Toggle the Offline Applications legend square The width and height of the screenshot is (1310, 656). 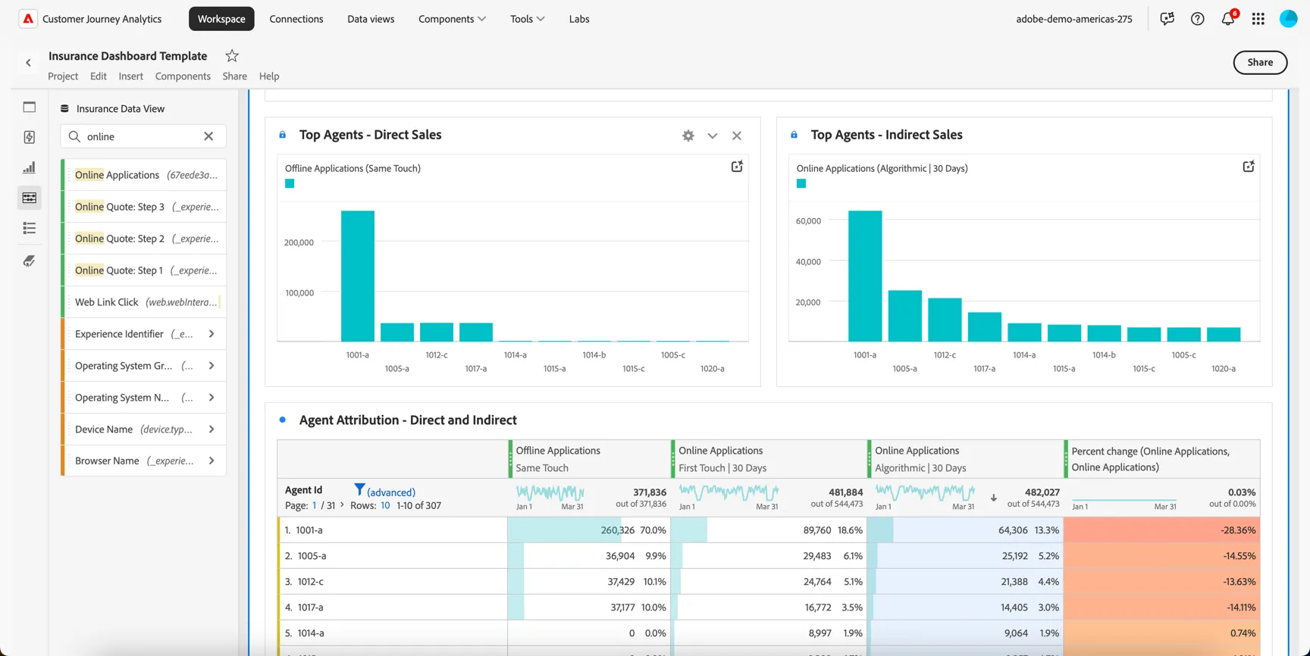pos(290,183)
